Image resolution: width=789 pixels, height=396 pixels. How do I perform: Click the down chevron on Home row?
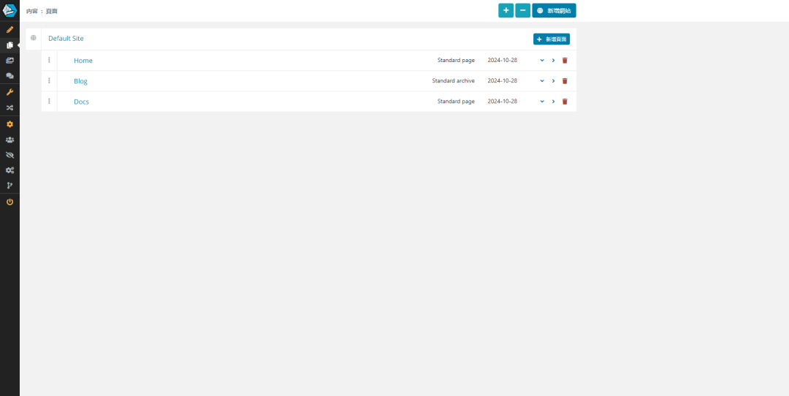click(542, 61)
